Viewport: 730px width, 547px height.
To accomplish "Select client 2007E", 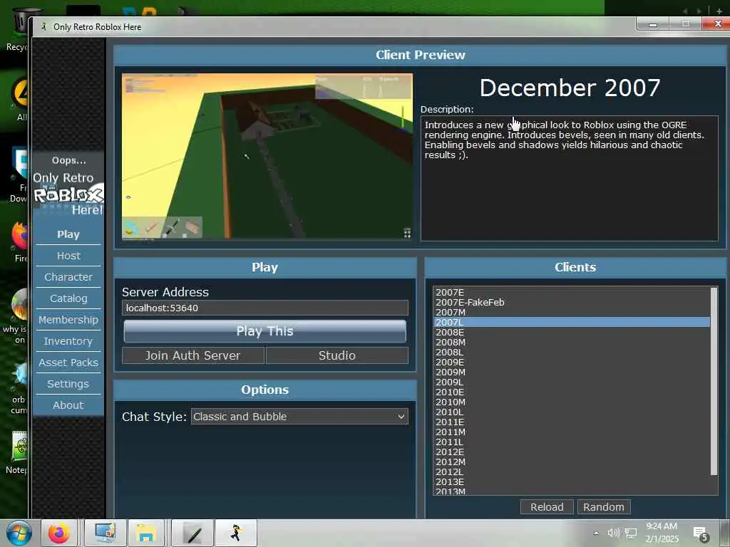I will (572, 292).
